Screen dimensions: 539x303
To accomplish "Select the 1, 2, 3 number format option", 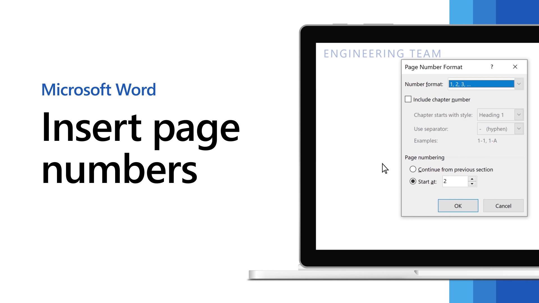I will (x=481, y=84).
